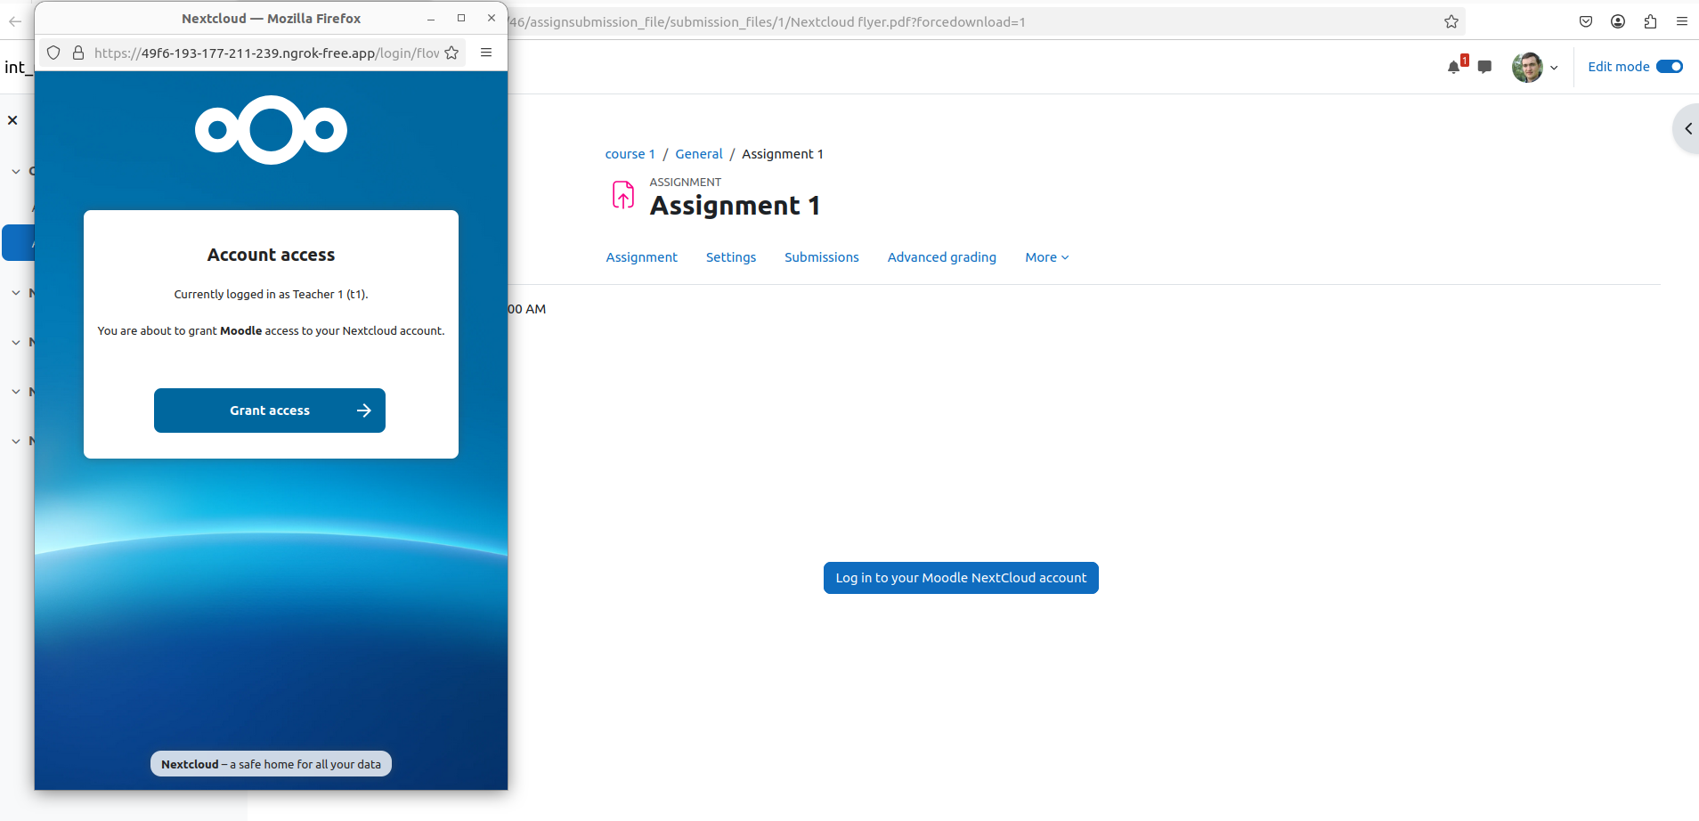Toggle the Edit mode switch
This screenshot has width=1699, height=821.
pos(1670,67)
